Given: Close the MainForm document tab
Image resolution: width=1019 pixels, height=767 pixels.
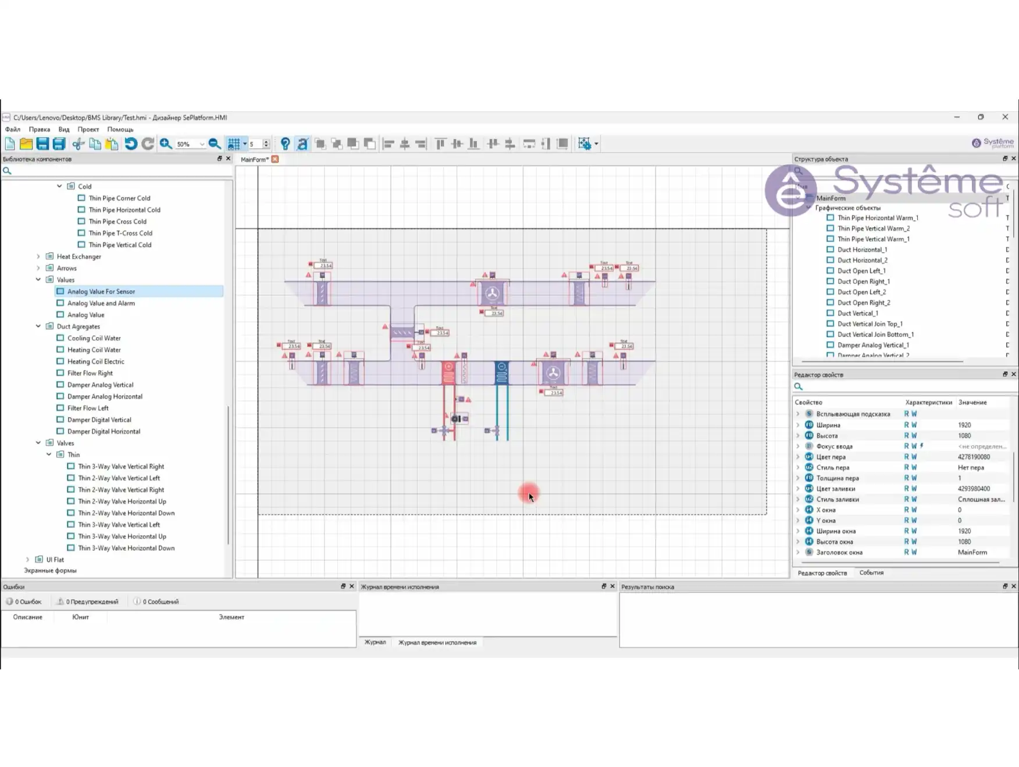Looking at the screenshot, I should click(x=275, y=159).
